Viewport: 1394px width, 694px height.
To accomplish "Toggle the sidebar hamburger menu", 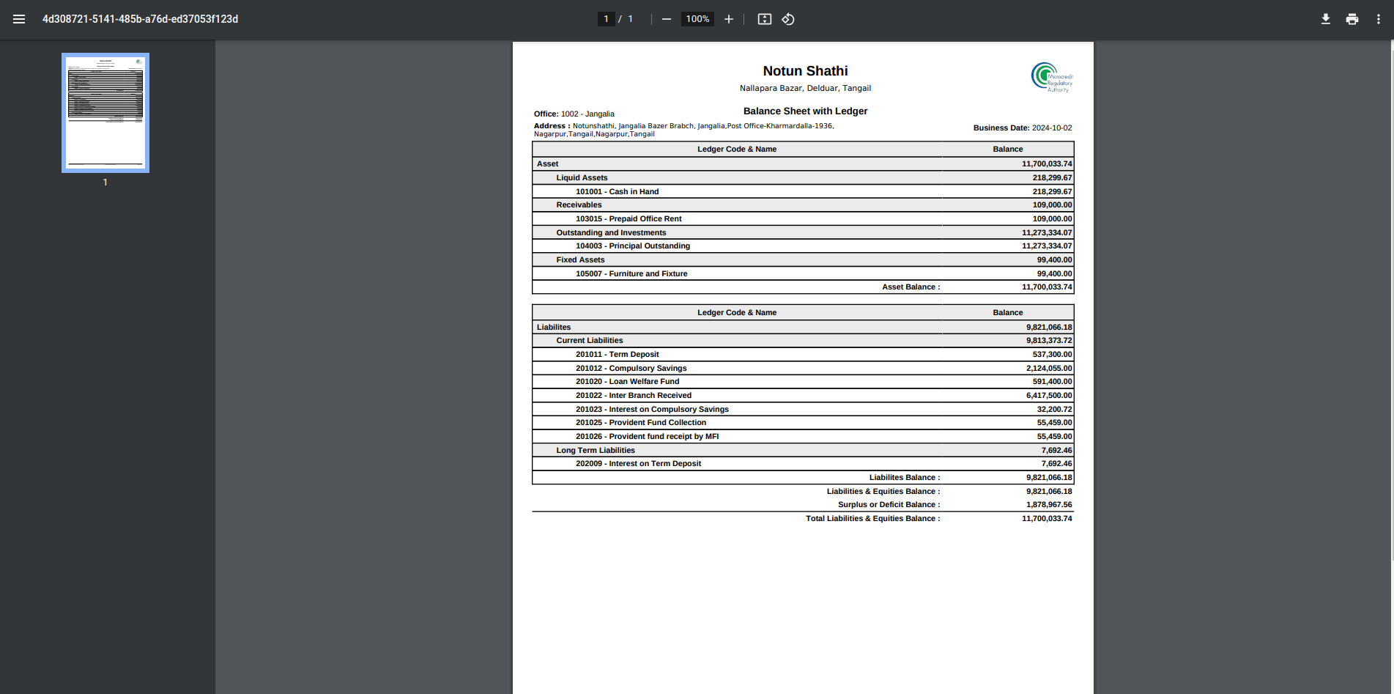I will click(x=19, y=19).
